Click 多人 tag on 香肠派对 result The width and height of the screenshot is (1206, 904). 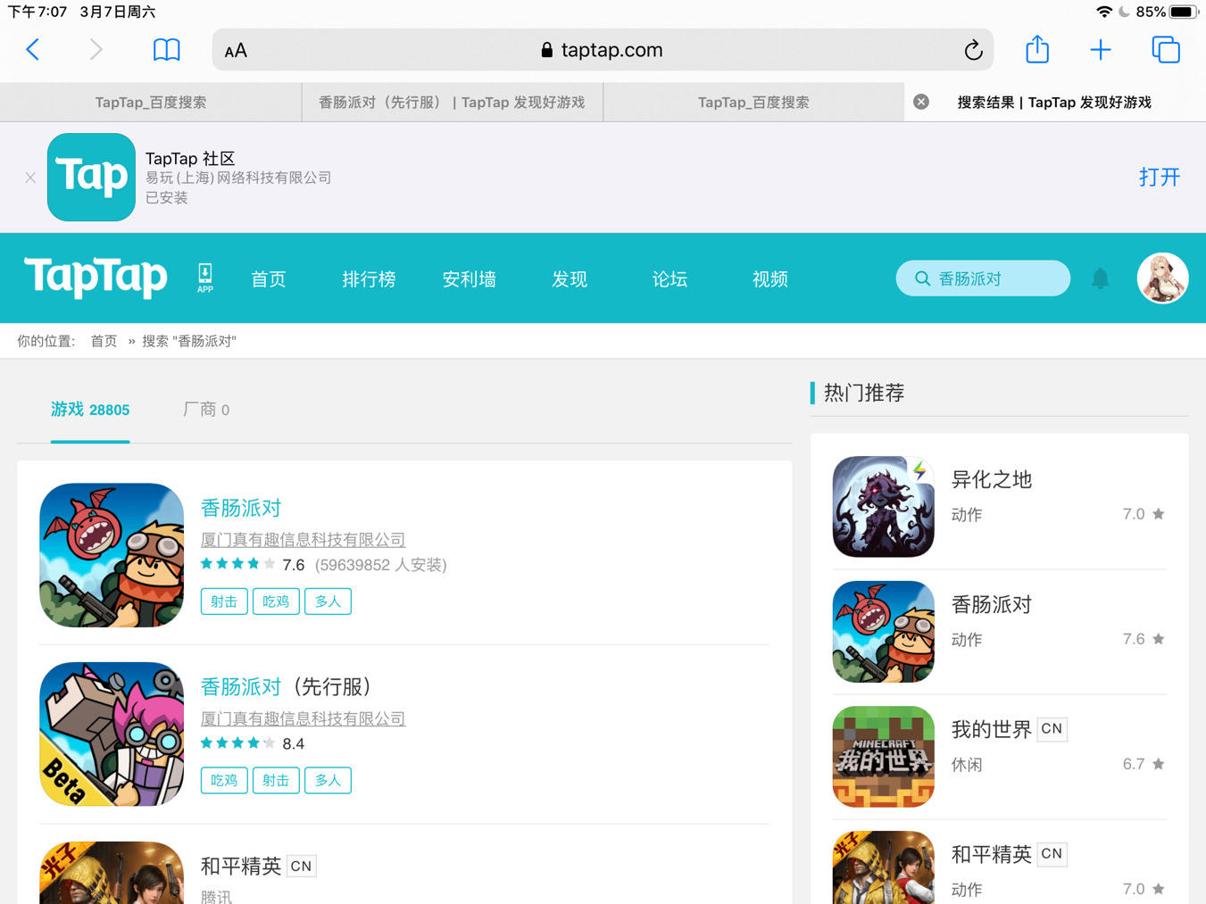point(328,601)
